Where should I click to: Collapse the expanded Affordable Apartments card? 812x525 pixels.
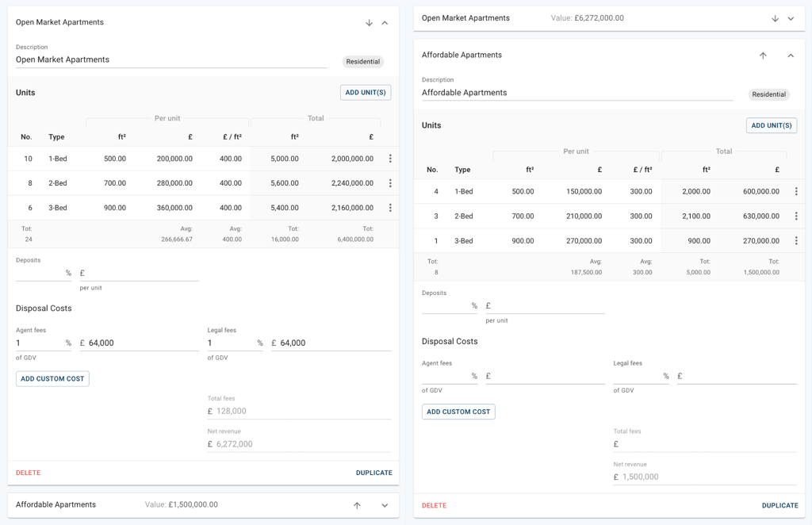[791, 56]
